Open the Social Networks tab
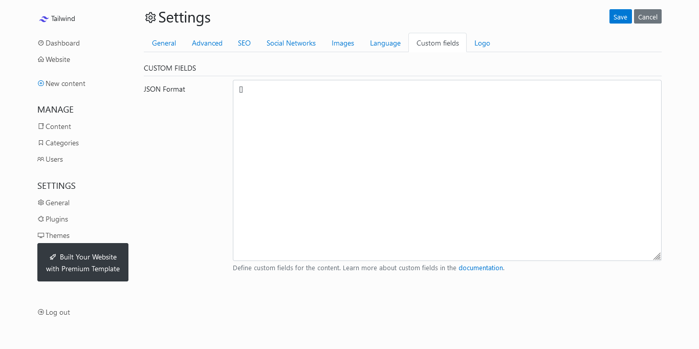 (x=291, y=43)
